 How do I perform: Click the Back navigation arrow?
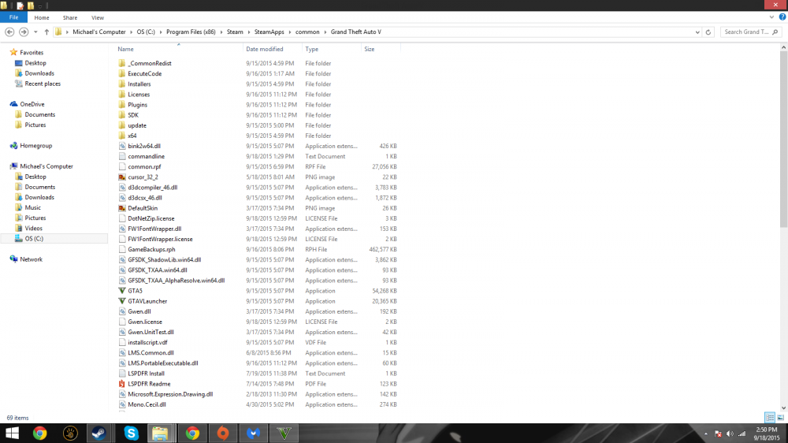[9, 32]
